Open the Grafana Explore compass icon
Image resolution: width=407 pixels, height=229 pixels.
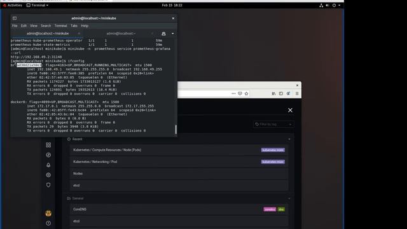tap(48, 155)
